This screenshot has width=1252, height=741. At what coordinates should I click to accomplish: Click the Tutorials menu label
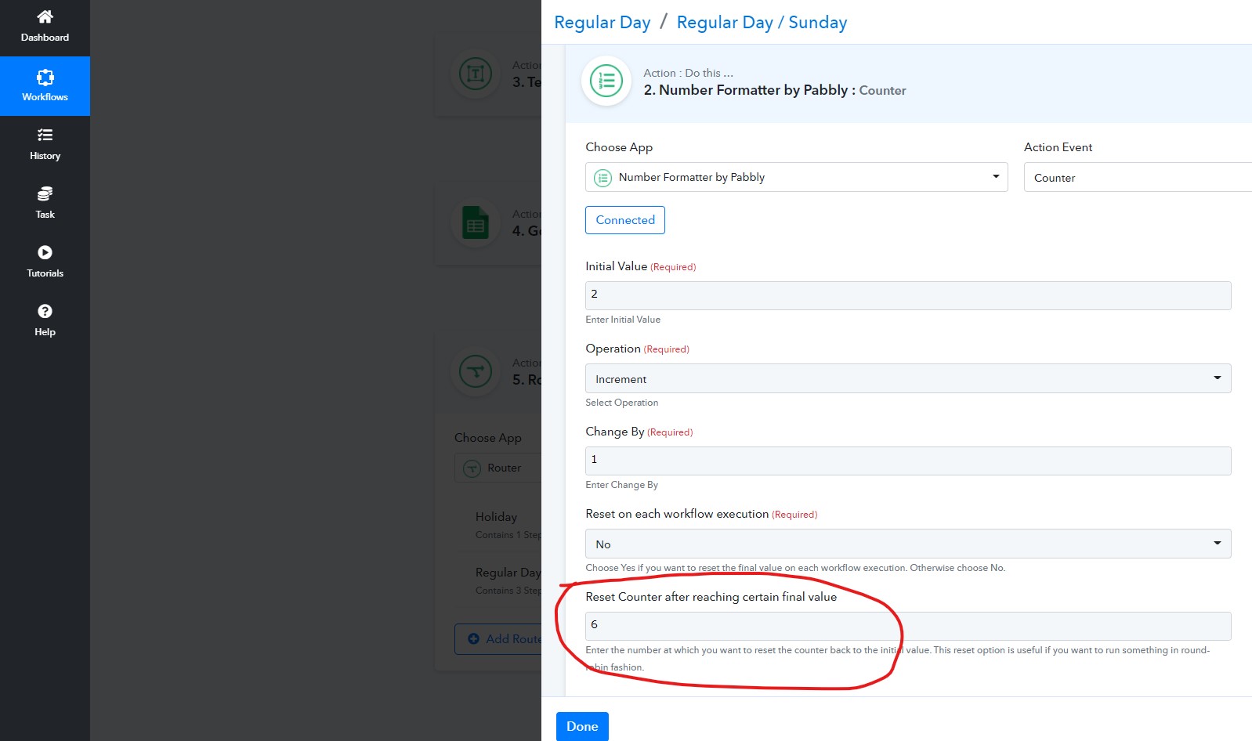[x=45, y=273]
